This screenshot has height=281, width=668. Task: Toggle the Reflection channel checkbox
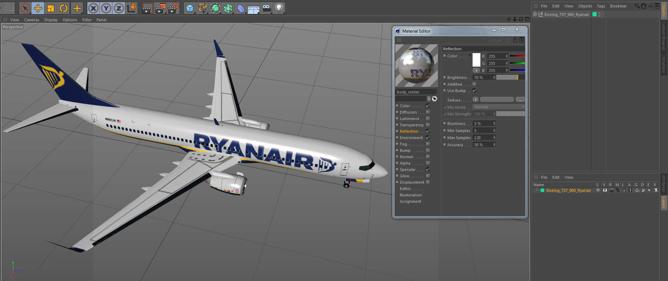click(428, 131)
